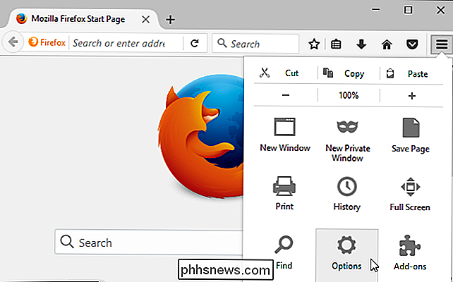Viewport: 453px width, 282px height.
Task: Open the History panel
Action: (x=347, y=194)
